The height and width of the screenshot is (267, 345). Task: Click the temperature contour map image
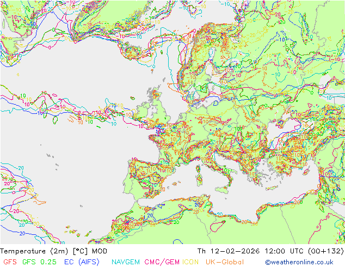(172, 122)
